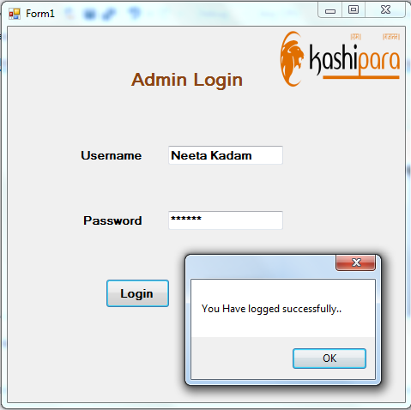Click the Form1 title text
This screenshot has width=411, height=410.
click(x=40, y=14)
